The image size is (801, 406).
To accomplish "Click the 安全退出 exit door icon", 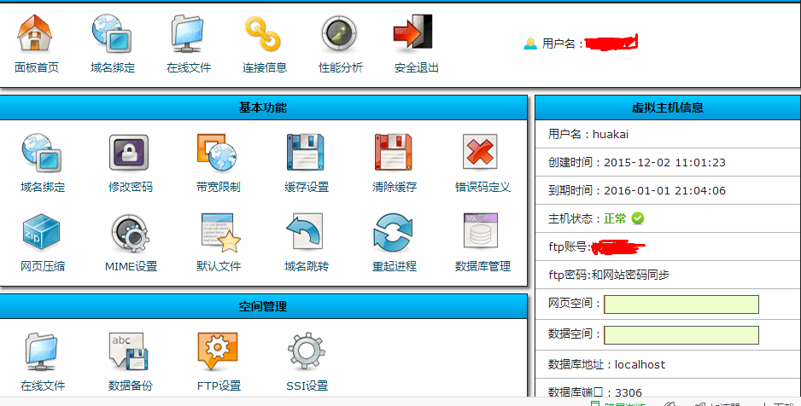I will [x=414, y=32].
